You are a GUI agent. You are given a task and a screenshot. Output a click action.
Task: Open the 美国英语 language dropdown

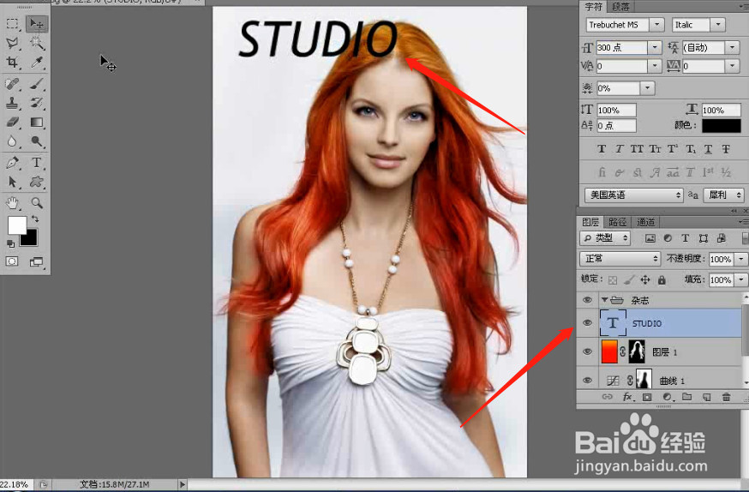pyautogui.click(x=633, y=195)
